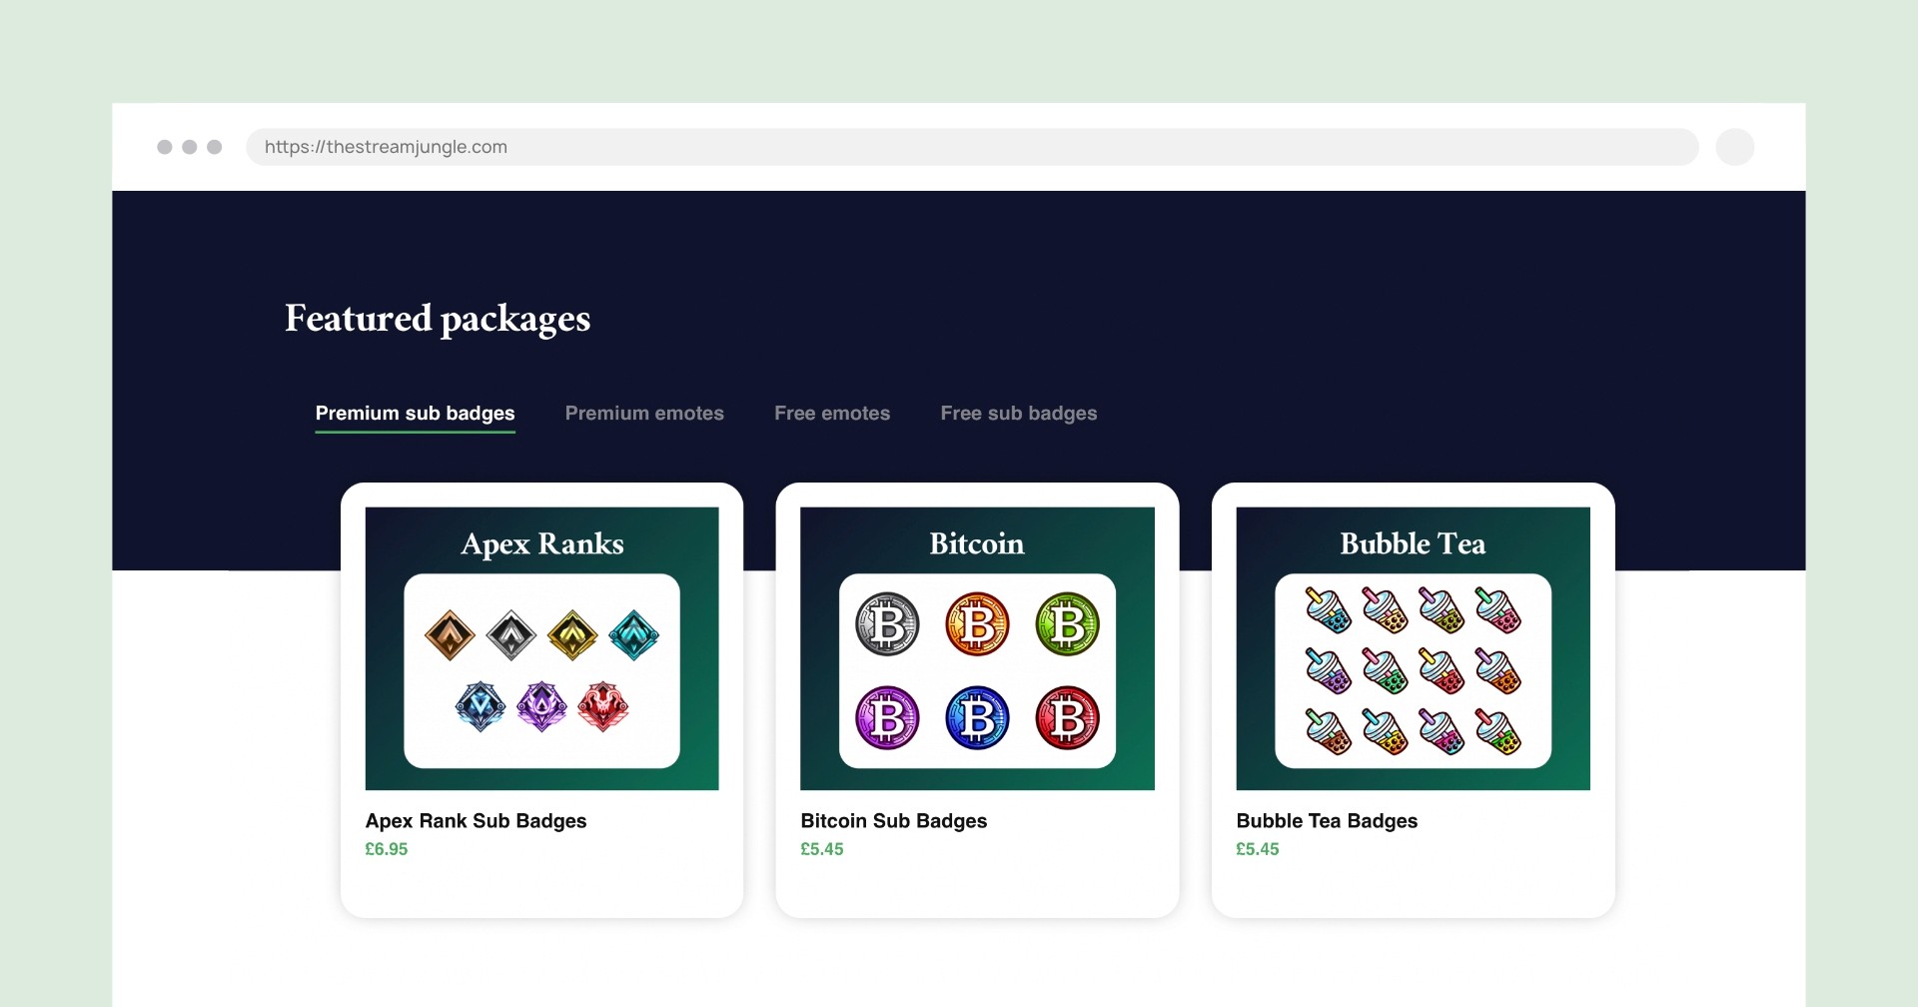1918x1007 pixels.
Task: Click the purple Bitcoin badge
Action: (x=887, y=717)
